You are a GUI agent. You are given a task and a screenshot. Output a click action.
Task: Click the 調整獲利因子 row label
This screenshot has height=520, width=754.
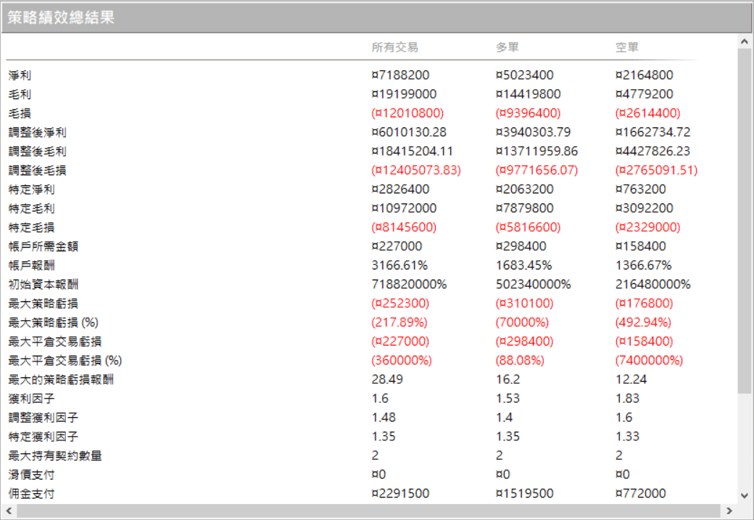[43, 418]
